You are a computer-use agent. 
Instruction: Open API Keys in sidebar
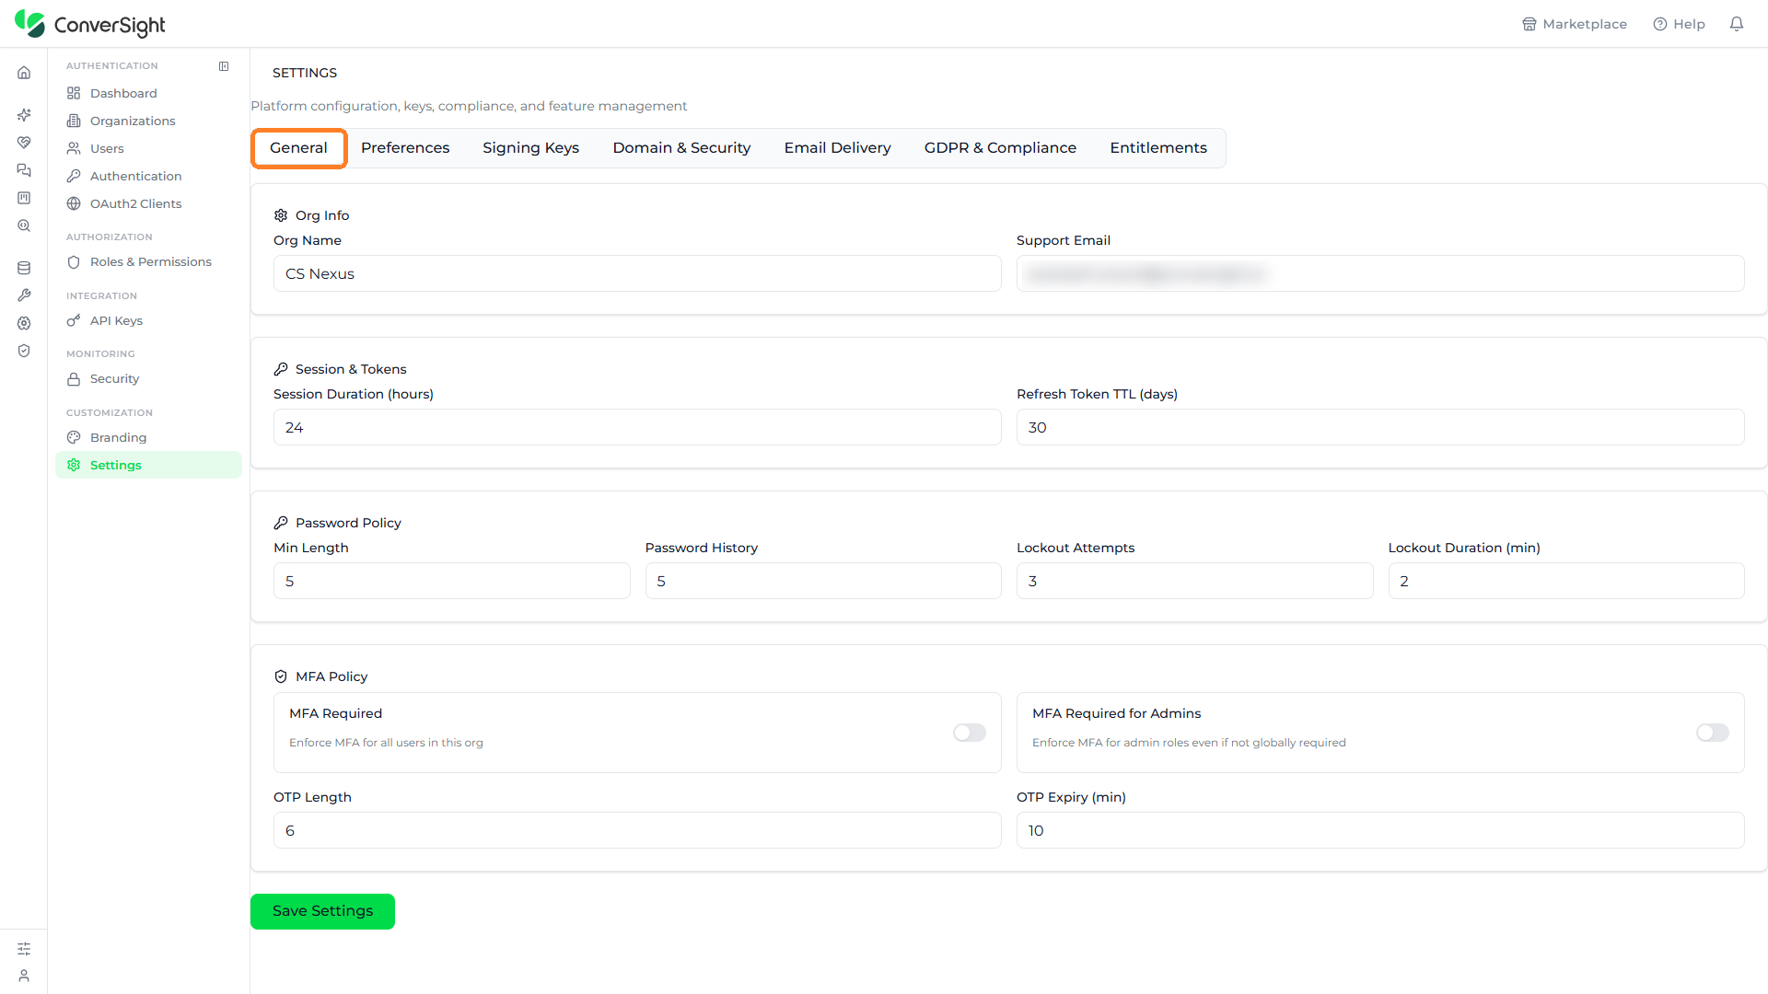tap(148, 320)
